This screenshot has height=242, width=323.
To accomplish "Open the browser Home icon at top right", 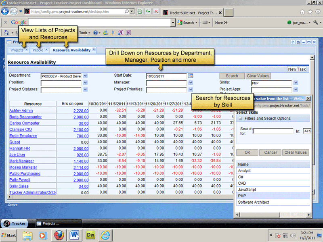I will click(x=302, y=12).
